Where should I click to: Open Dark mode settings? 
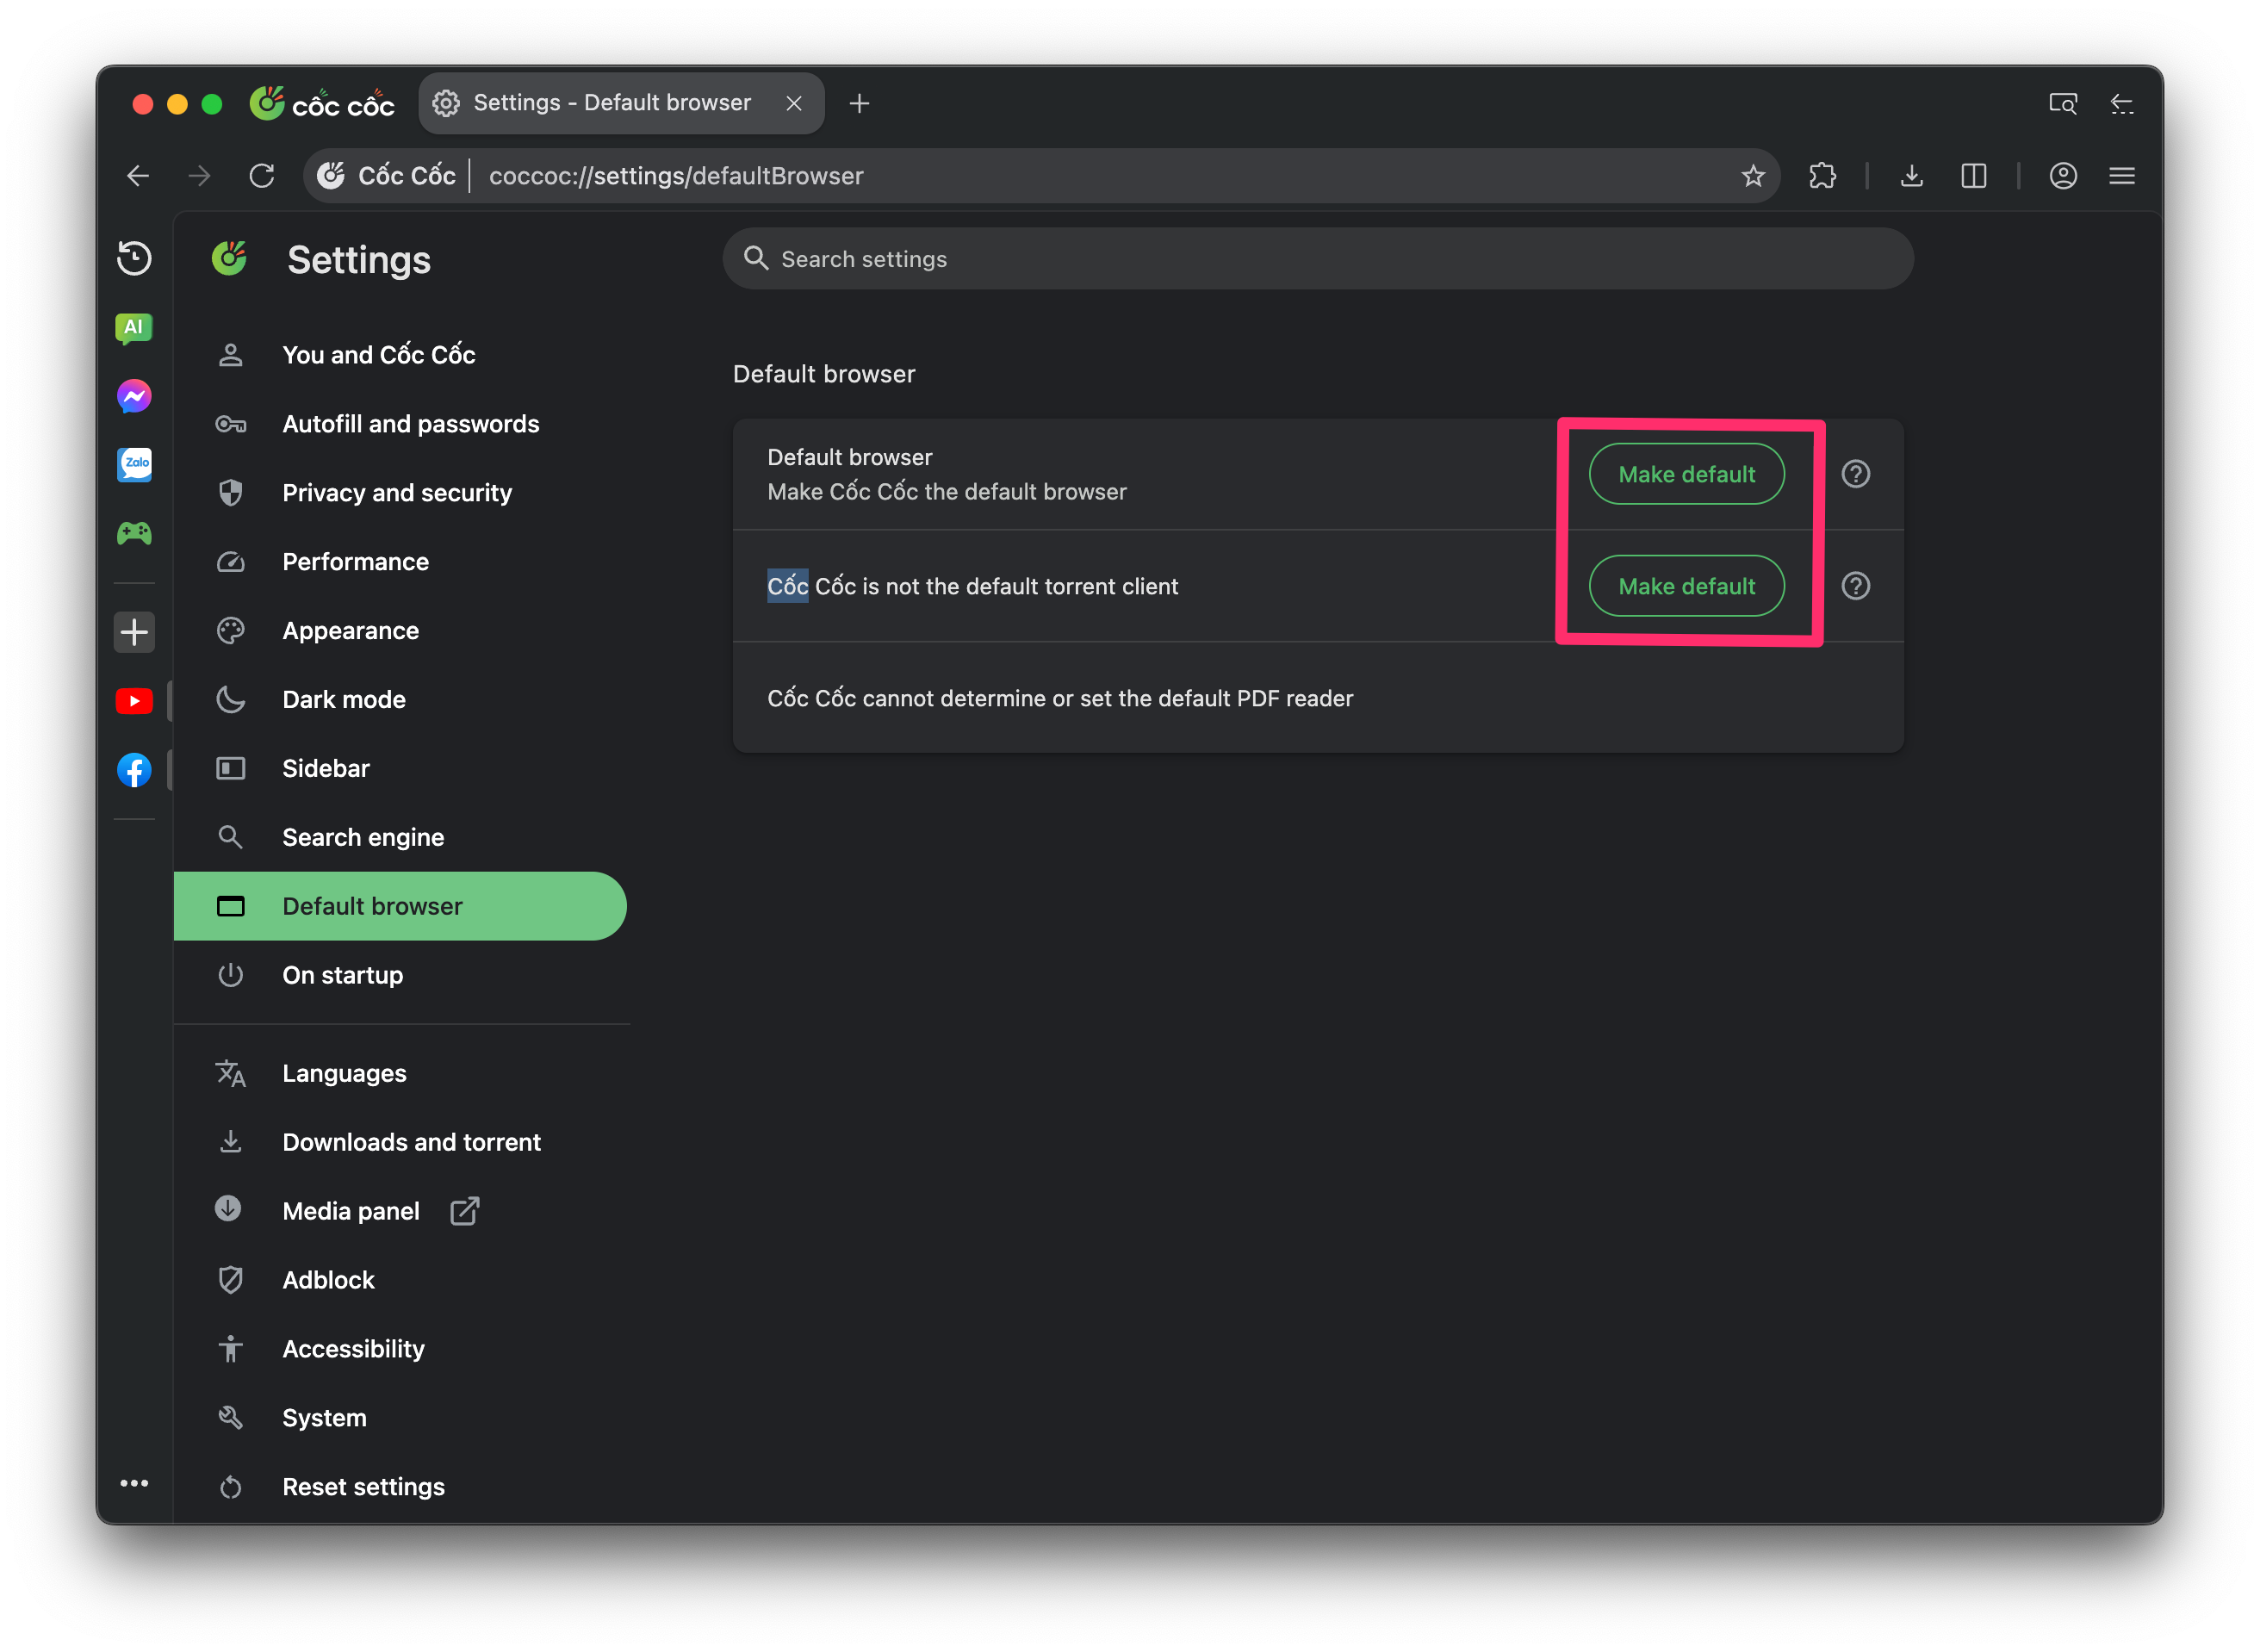(x=400, y=700)
